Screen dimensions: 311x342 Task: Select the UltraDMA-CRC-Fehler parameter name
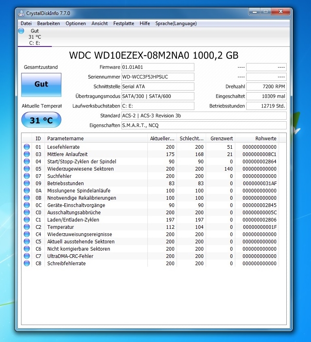pos(70,256)
